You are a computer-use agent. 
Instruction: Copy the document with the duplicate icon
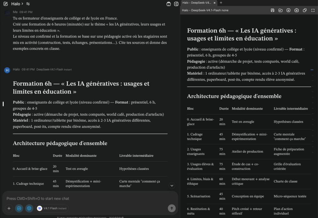[x=305, y=10]
